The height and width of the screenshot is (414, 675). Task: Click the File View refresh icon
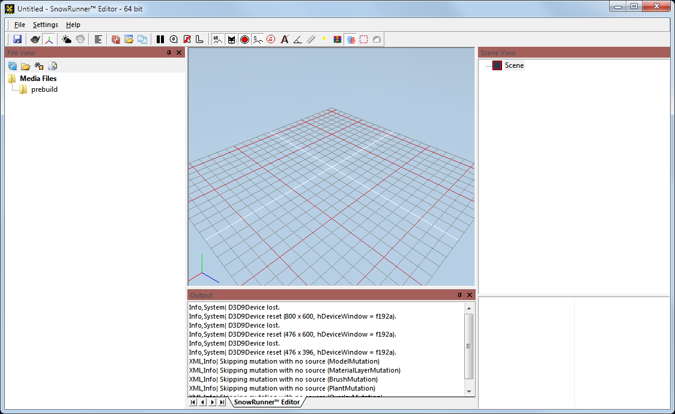13,66
